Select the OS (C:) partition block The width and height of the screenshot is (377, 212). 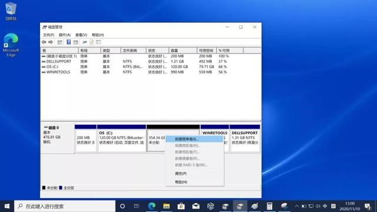pyautogui.click(x=122, y=138)
